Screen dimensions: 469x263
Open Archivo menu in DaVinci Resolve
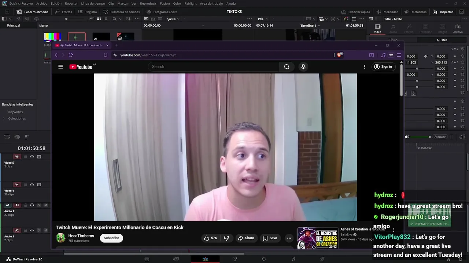[42, 3]
